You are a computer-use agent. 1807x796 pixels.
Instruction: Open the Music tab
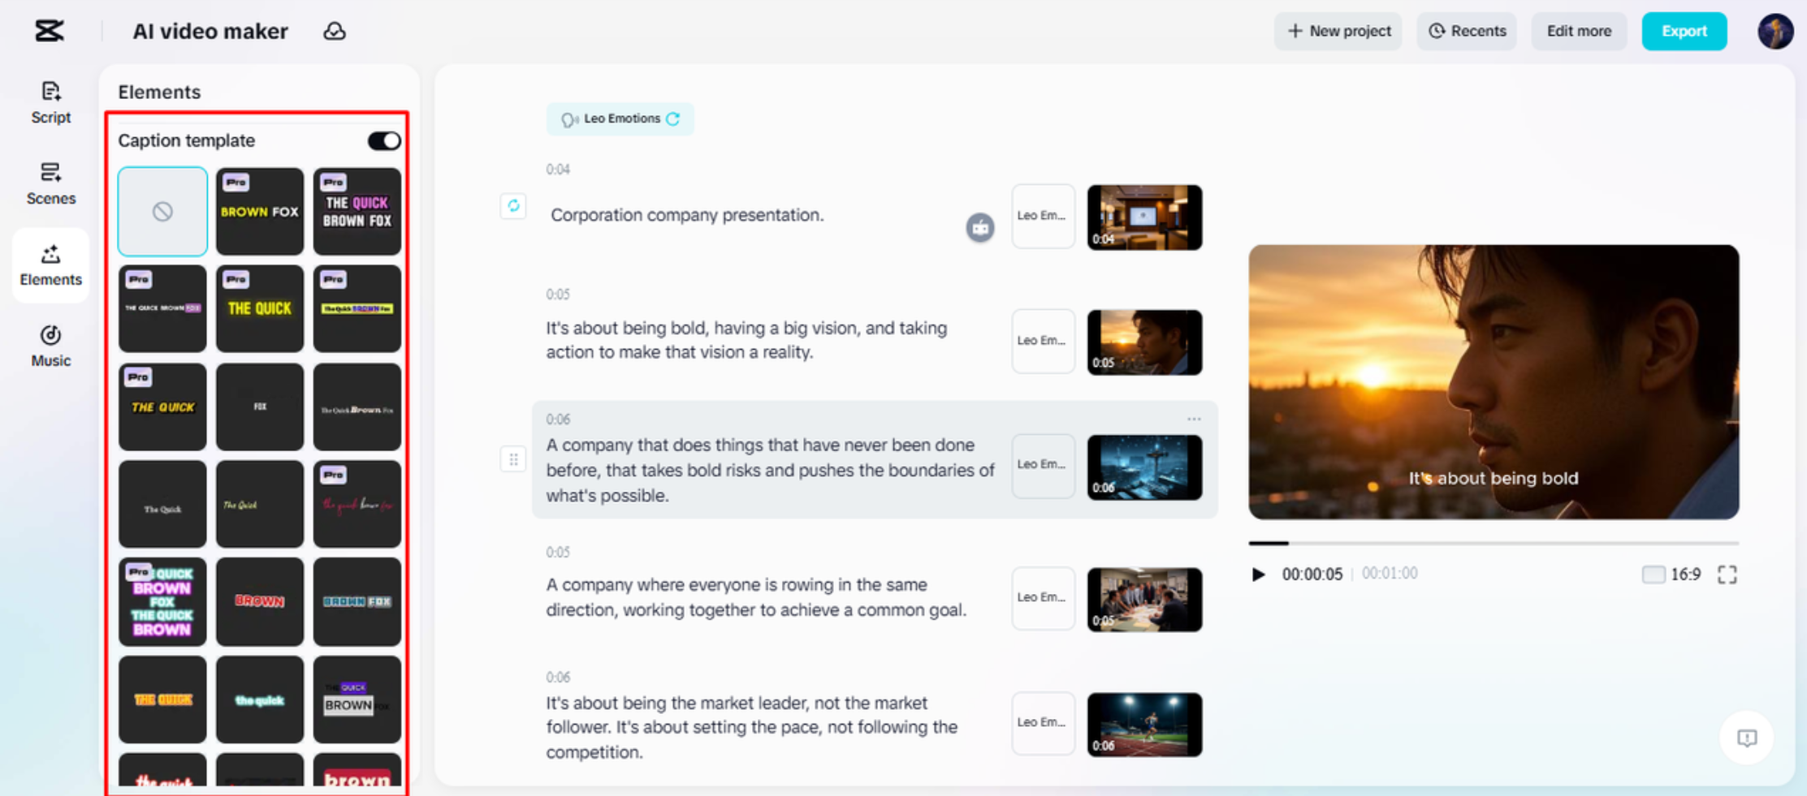(50, 346)
